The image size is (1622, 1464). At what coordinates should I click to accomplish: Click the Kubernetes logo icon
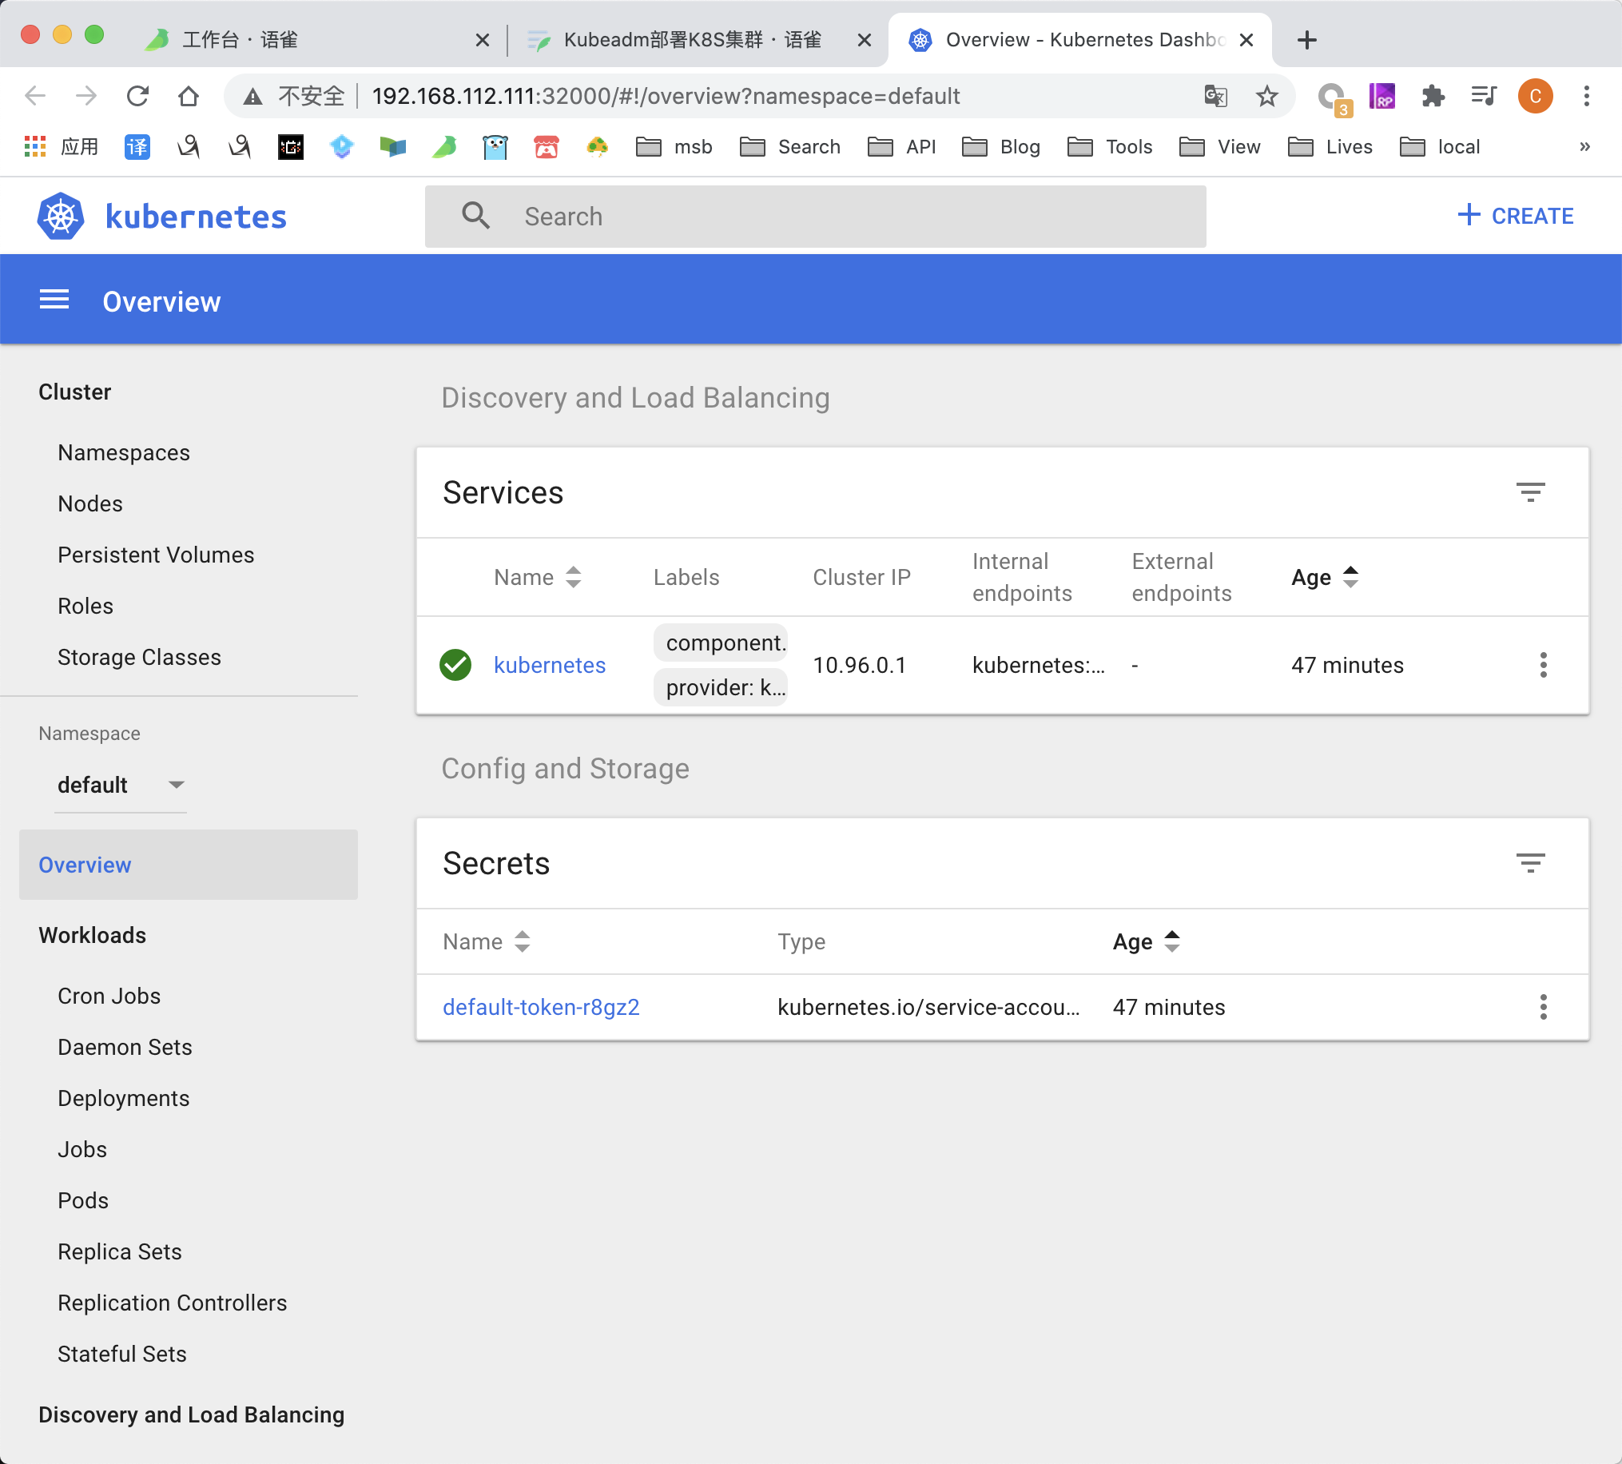[x=60, y=217]
